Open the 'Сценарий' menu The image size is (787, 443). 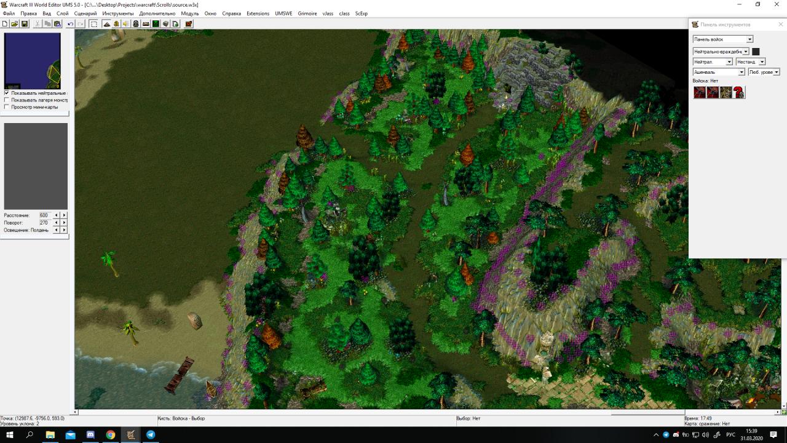point(85,14)
